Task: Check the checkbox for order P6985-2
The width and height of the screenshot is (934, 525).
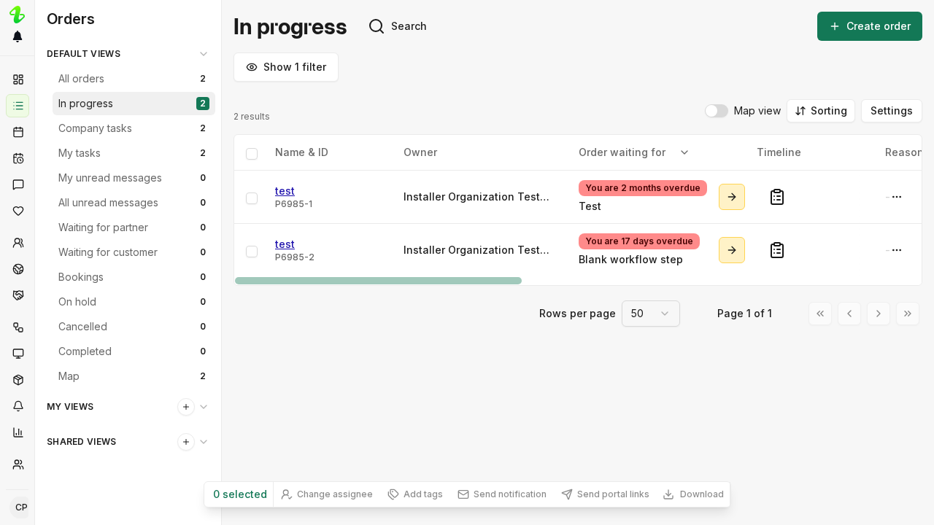Action: 252,252
